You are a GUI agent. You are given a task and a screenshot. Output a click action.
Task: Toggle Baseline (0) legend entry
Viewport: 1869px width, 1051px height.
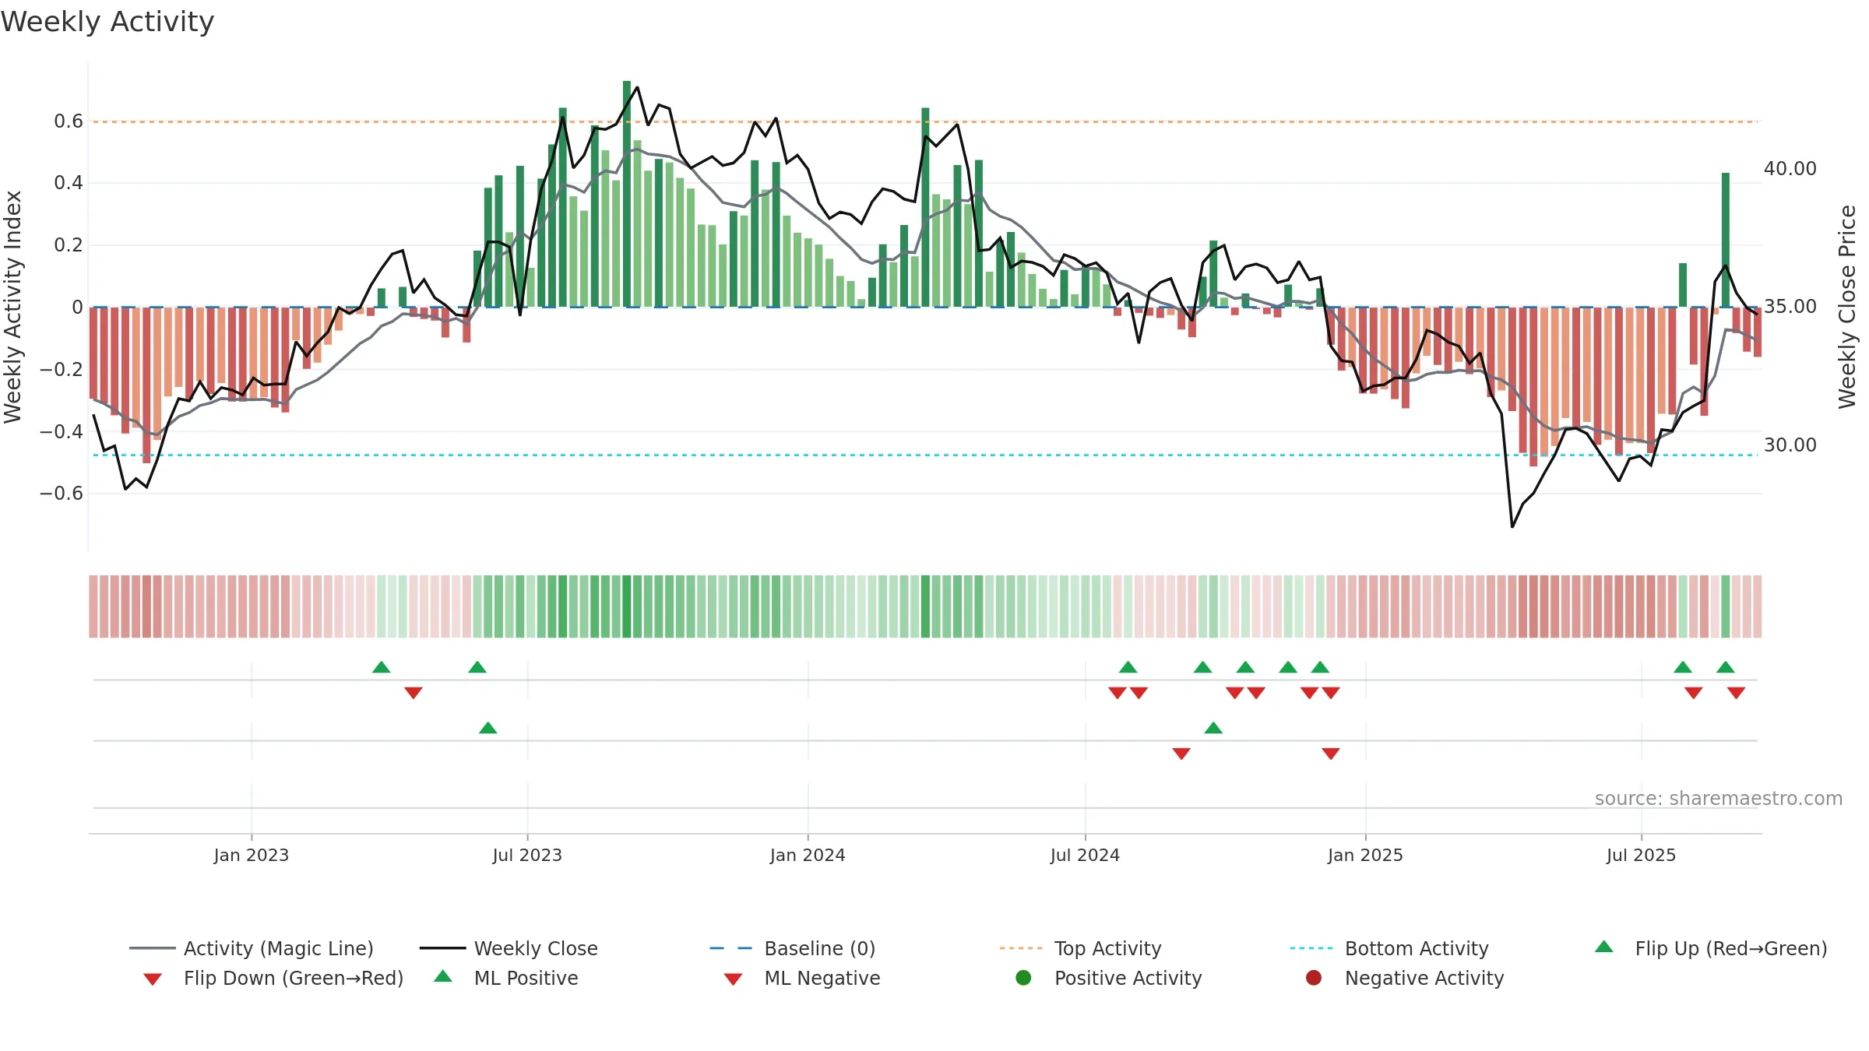793,948
